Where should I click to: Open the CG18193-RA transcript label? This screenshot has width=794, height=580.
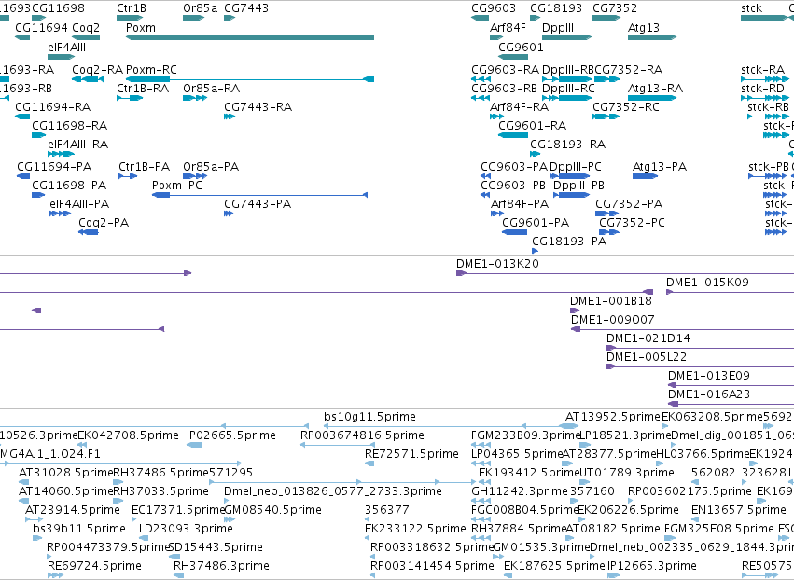pos(567,145)
